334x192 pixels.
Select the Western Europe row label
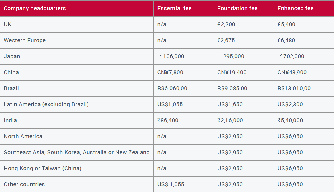click(x=25, y=40)
